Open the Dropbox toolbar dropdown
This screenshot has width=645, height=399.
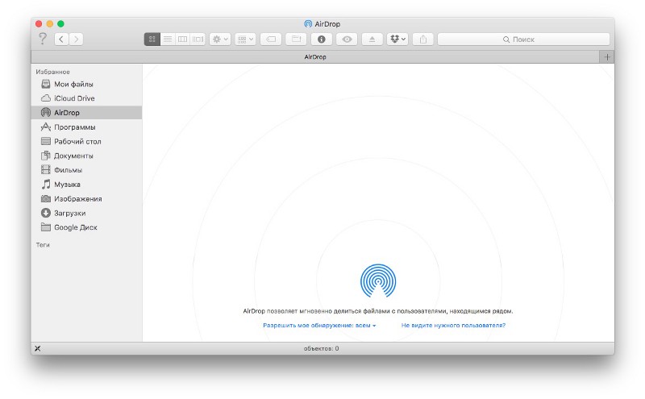click(x=397, y=39)
